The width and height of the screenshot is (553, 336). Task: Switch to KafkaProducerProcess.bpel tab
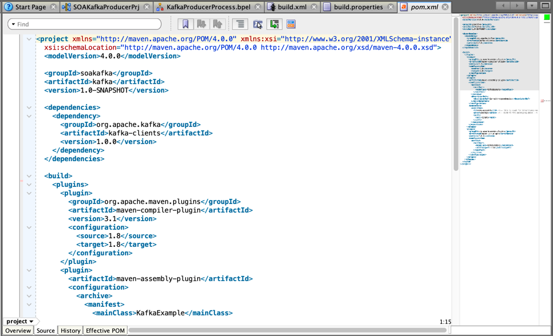[x=209, y=7]
